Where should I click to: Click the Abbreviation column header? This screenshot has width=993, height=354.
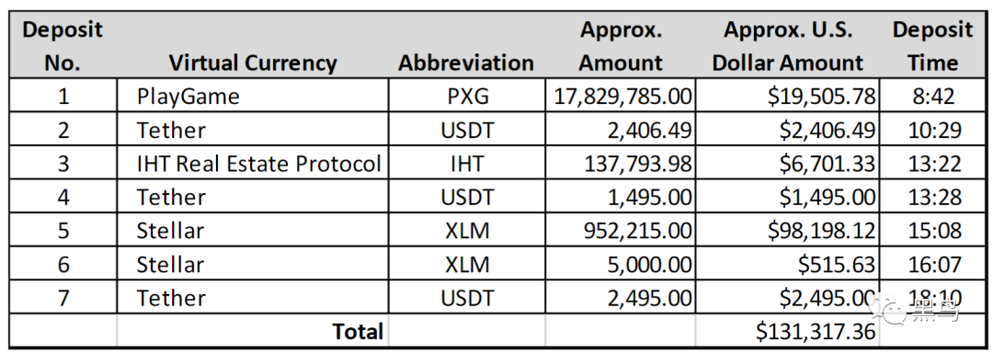[466, 46]
